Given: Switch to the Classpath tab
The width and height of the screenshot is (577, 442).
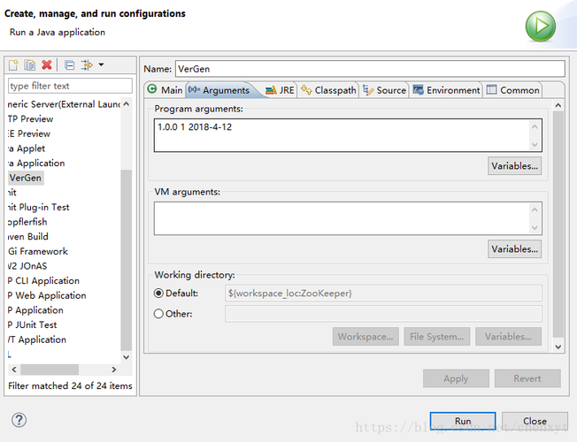Looking at the screenshot, I should [328, 90].
